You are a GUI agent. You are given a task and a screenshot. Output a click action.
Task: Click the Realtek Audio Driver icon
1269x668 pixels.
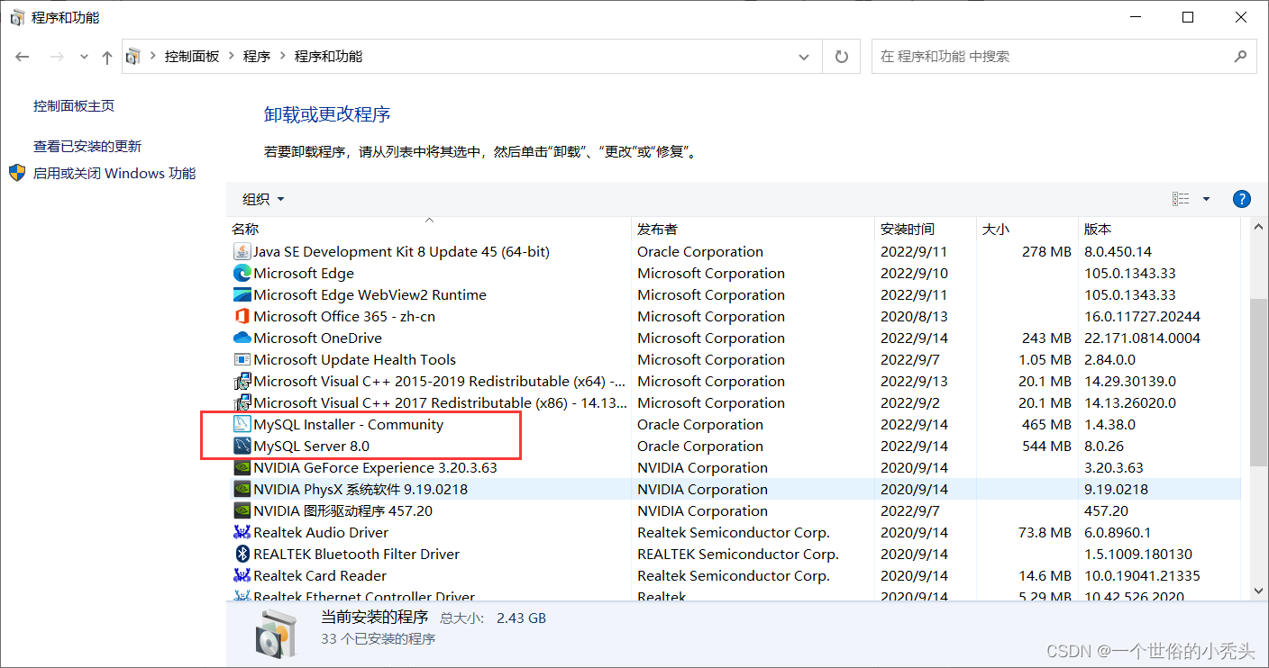coord(242,532)
